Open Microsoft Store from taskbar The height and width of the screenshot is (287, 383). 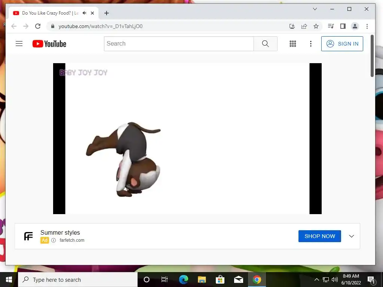click(220, 280)
